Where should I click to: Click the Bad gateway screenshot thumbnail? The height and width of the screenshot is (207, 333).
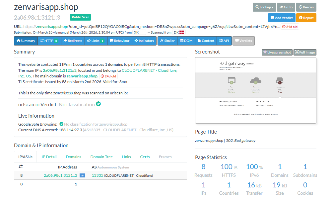pos(255,90)
